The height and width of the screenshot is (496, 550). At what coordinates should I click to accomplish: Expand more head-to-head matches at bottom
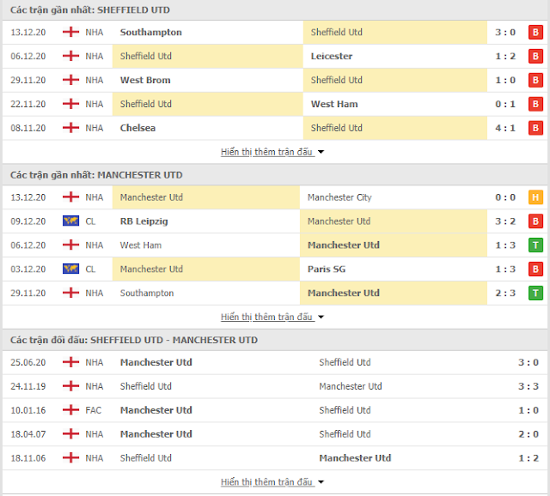click(x=272, y=482)
